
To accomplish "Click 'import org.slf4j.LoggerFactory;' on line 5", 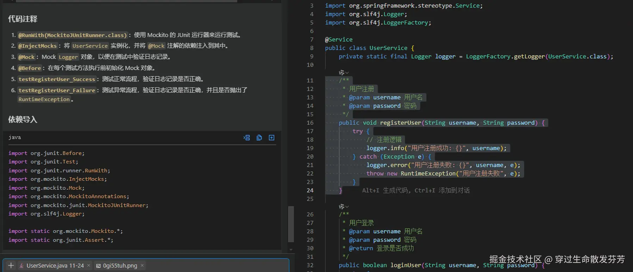I will [378, 22].
